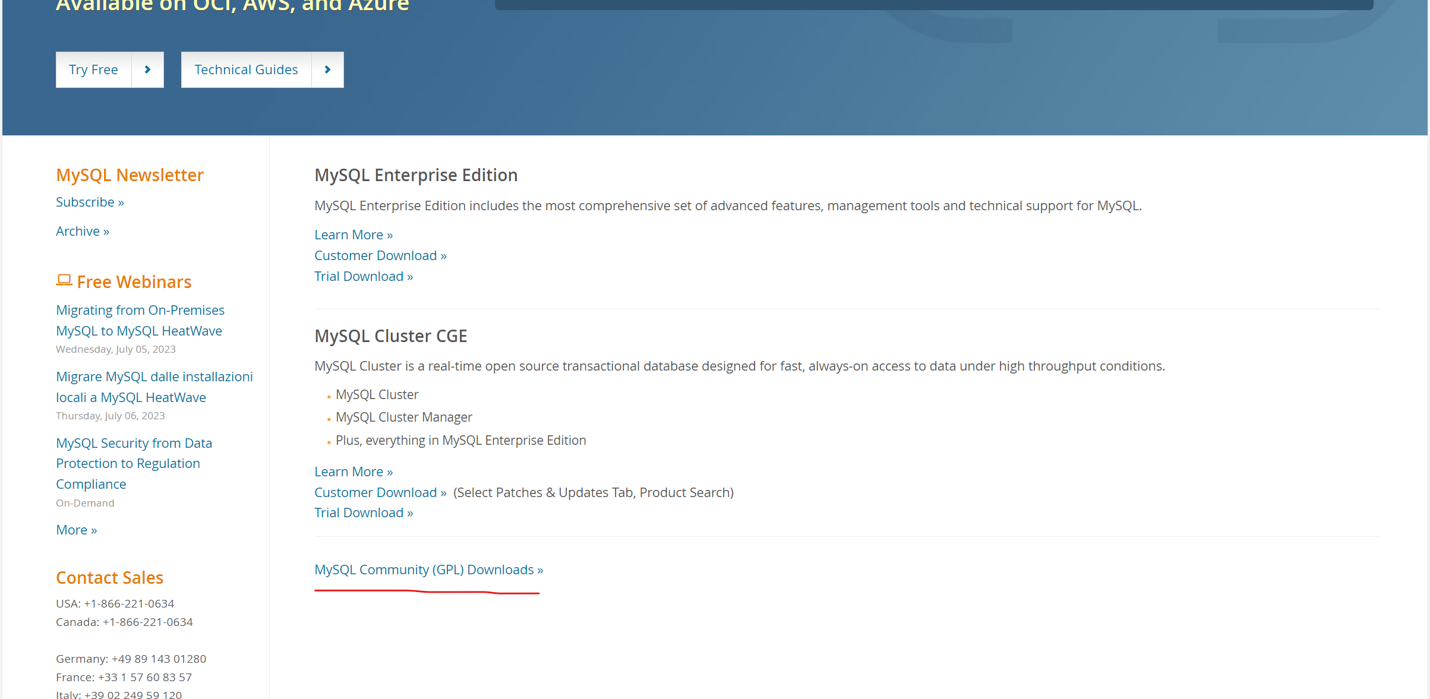Click the date Thursday, July 06, 2023
This screenshot has height=699, width=1430.
point(111,416)
